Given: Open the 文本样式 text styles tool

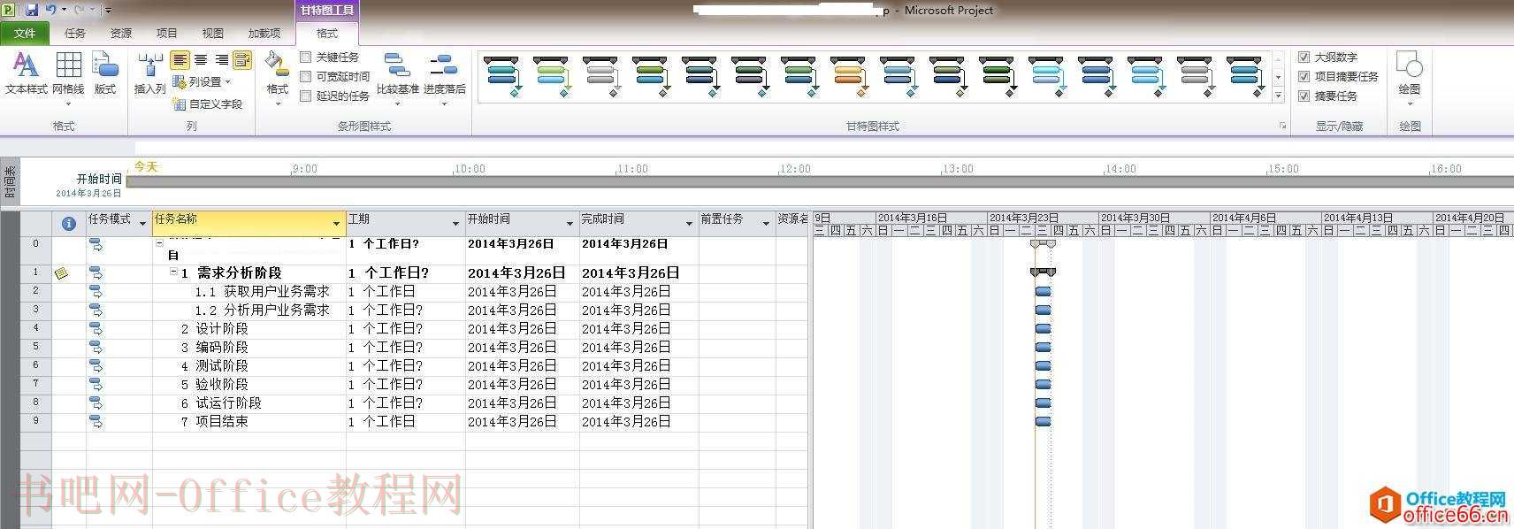Looking at the screenshot, I should 26,73.
